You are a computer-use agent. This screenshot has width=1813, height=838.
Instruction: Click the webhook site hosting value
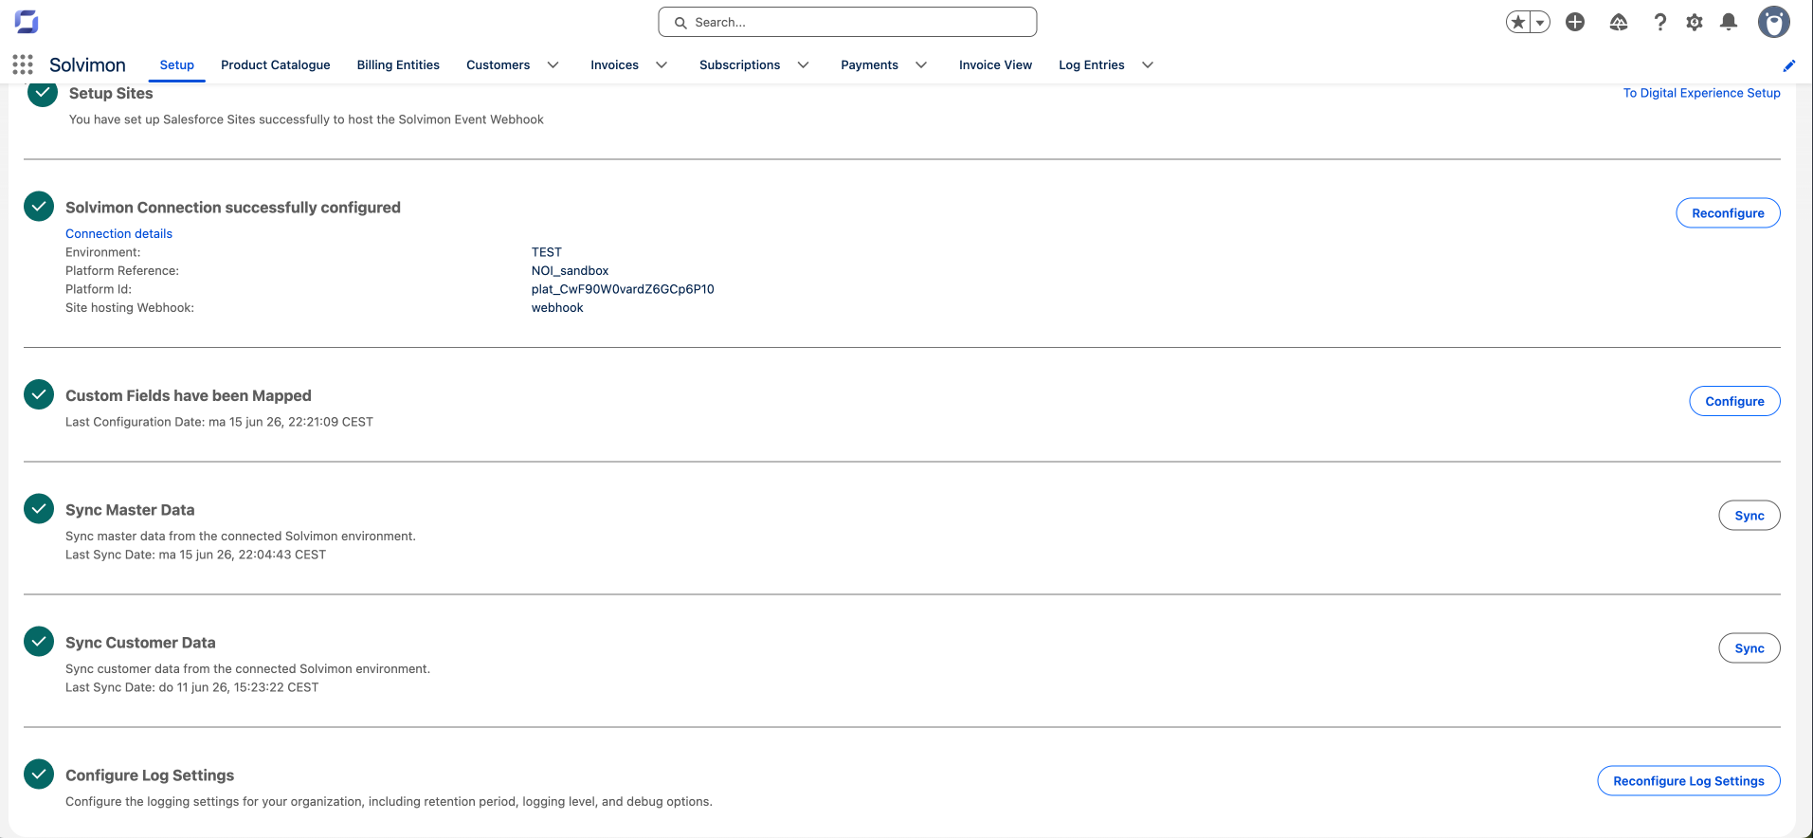click(x=557, y=307)
